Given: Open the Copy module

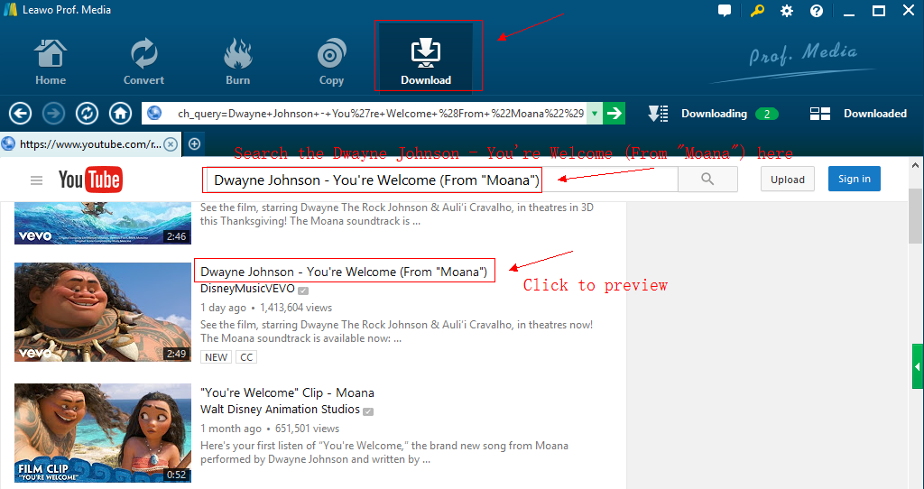Looking at the screenshot, I should [331, 61].
